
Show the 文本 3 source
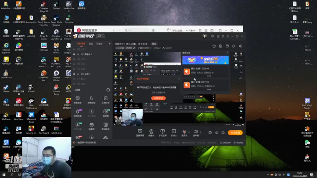tap(74, 84)
